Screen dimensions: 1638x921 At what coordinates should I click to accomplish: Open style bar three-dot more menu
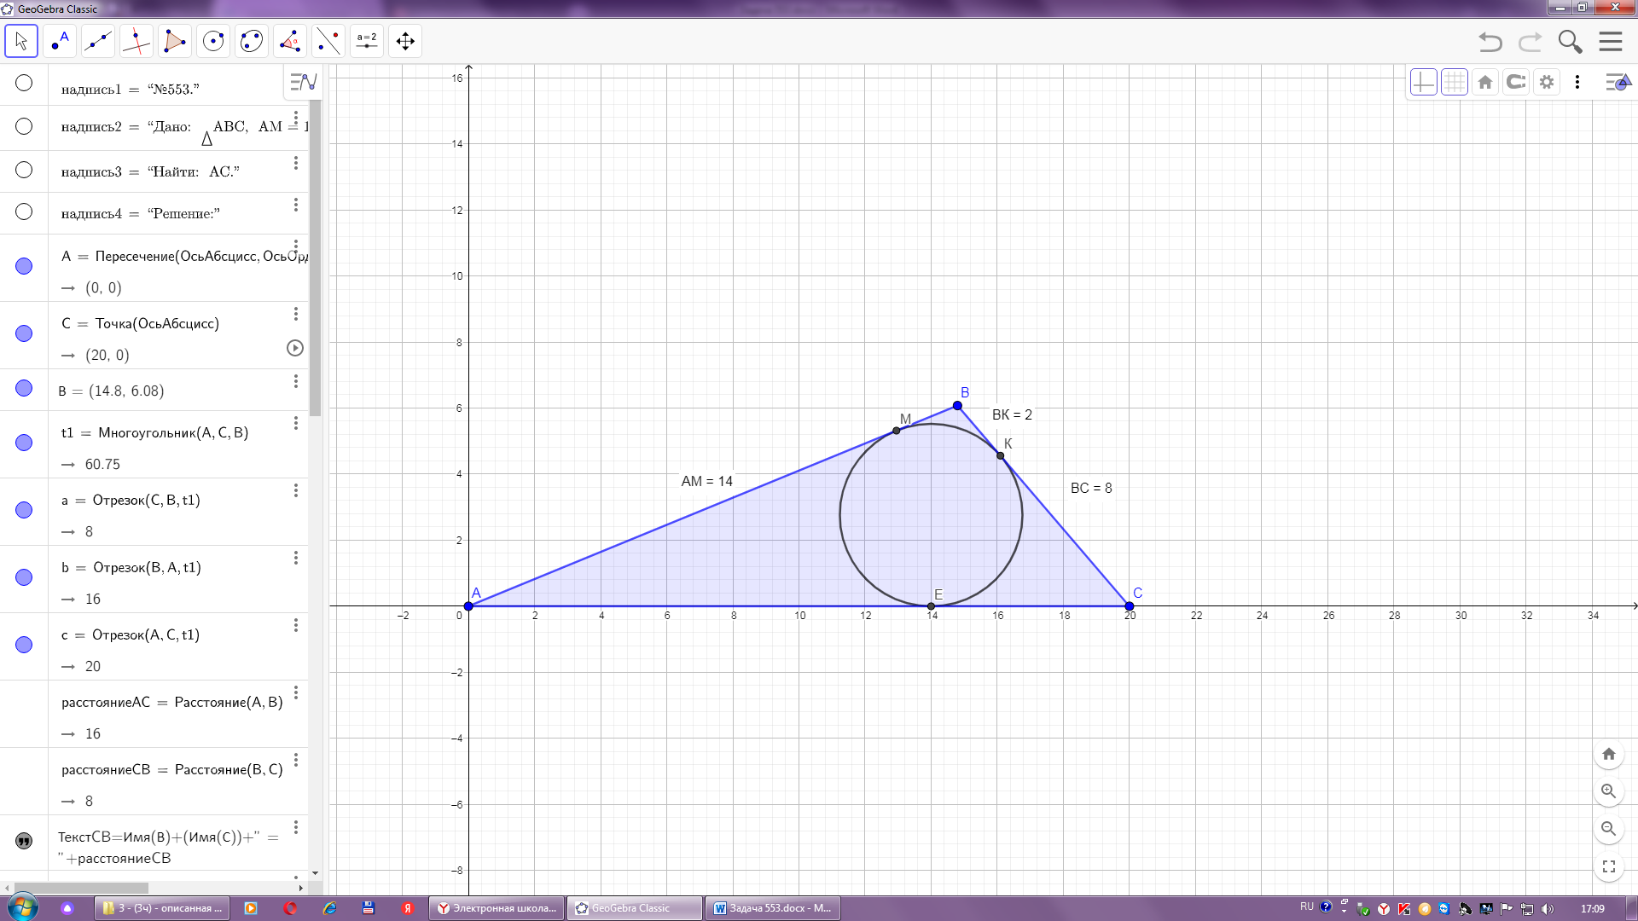pos(1577,82)
